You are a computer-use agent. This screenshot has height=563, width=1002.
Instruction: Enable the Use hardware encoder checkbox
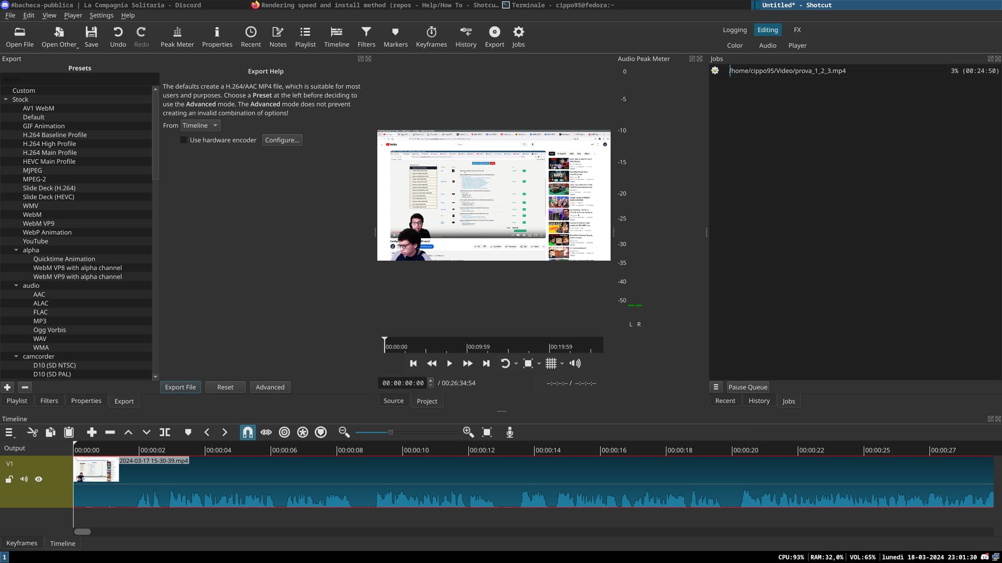[184, 140]
